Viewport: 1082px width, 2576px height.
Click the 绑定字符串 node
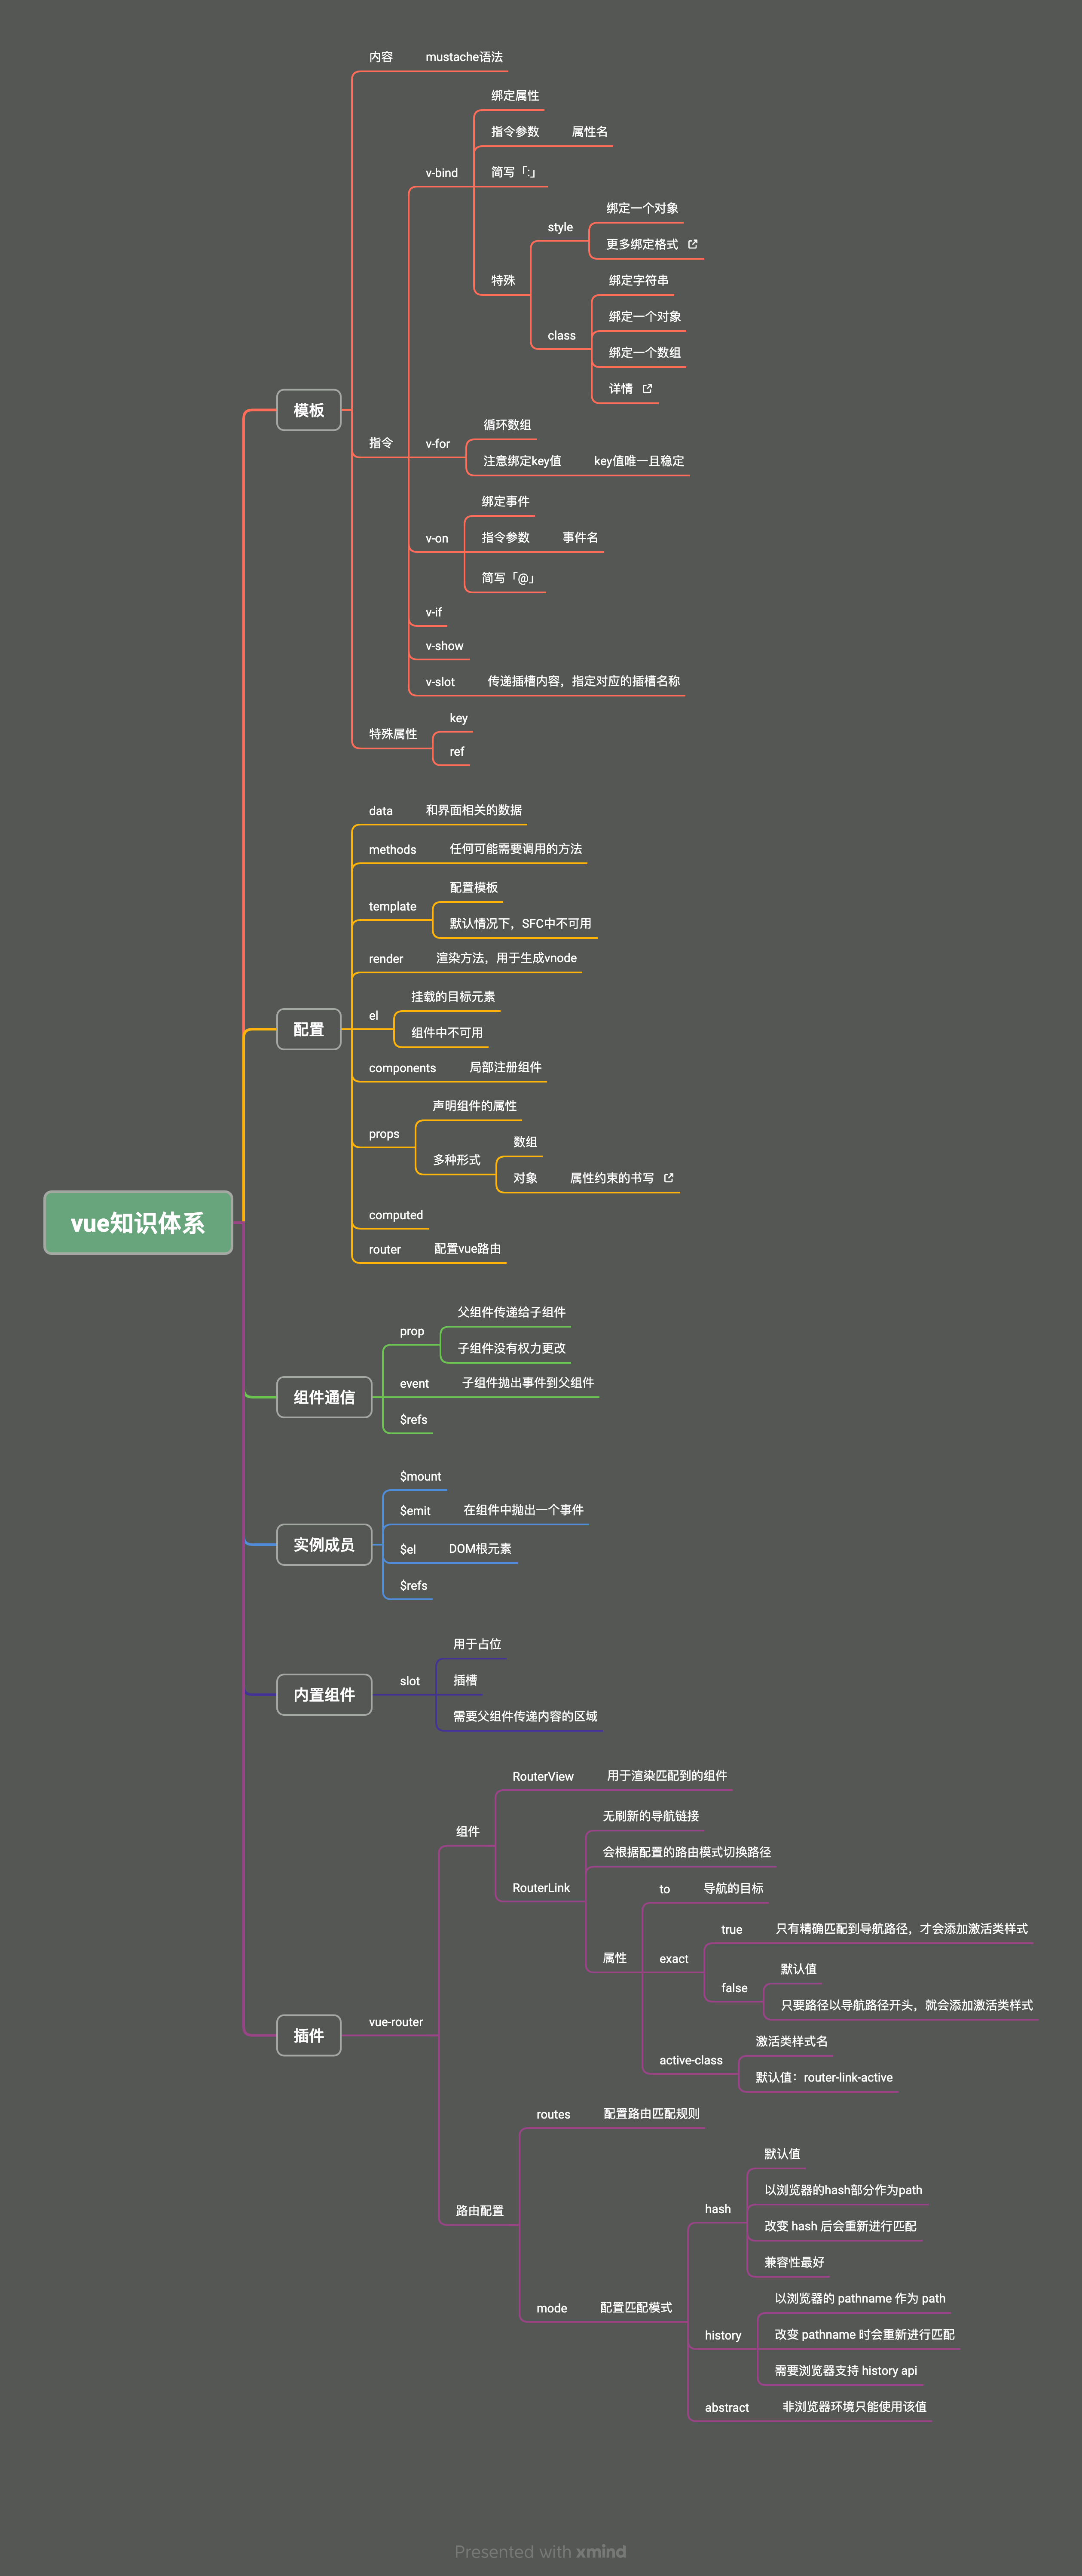click(639, 281)
